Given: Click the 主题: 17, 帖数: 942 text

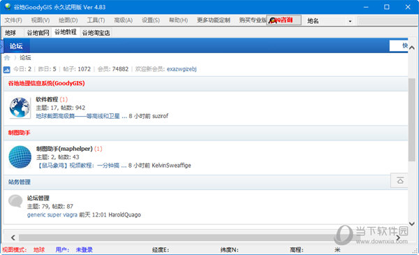Looking at the screenshot, I should coord(61,108).
